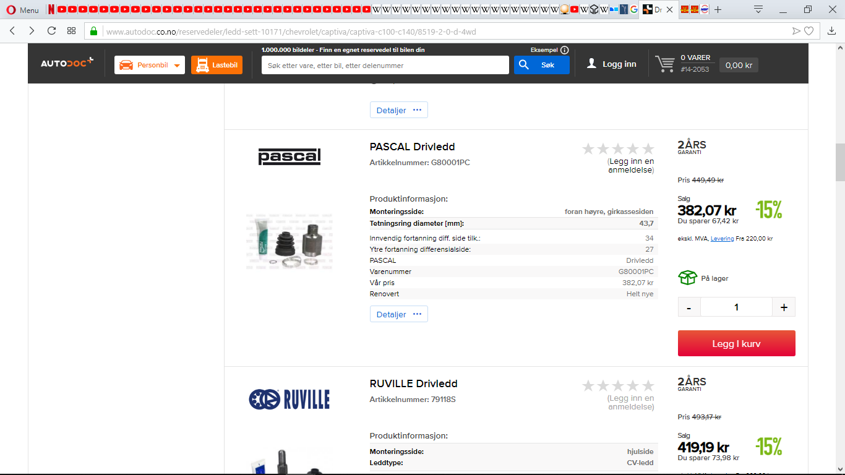Switch to the NBF tab

coord(705,9)
